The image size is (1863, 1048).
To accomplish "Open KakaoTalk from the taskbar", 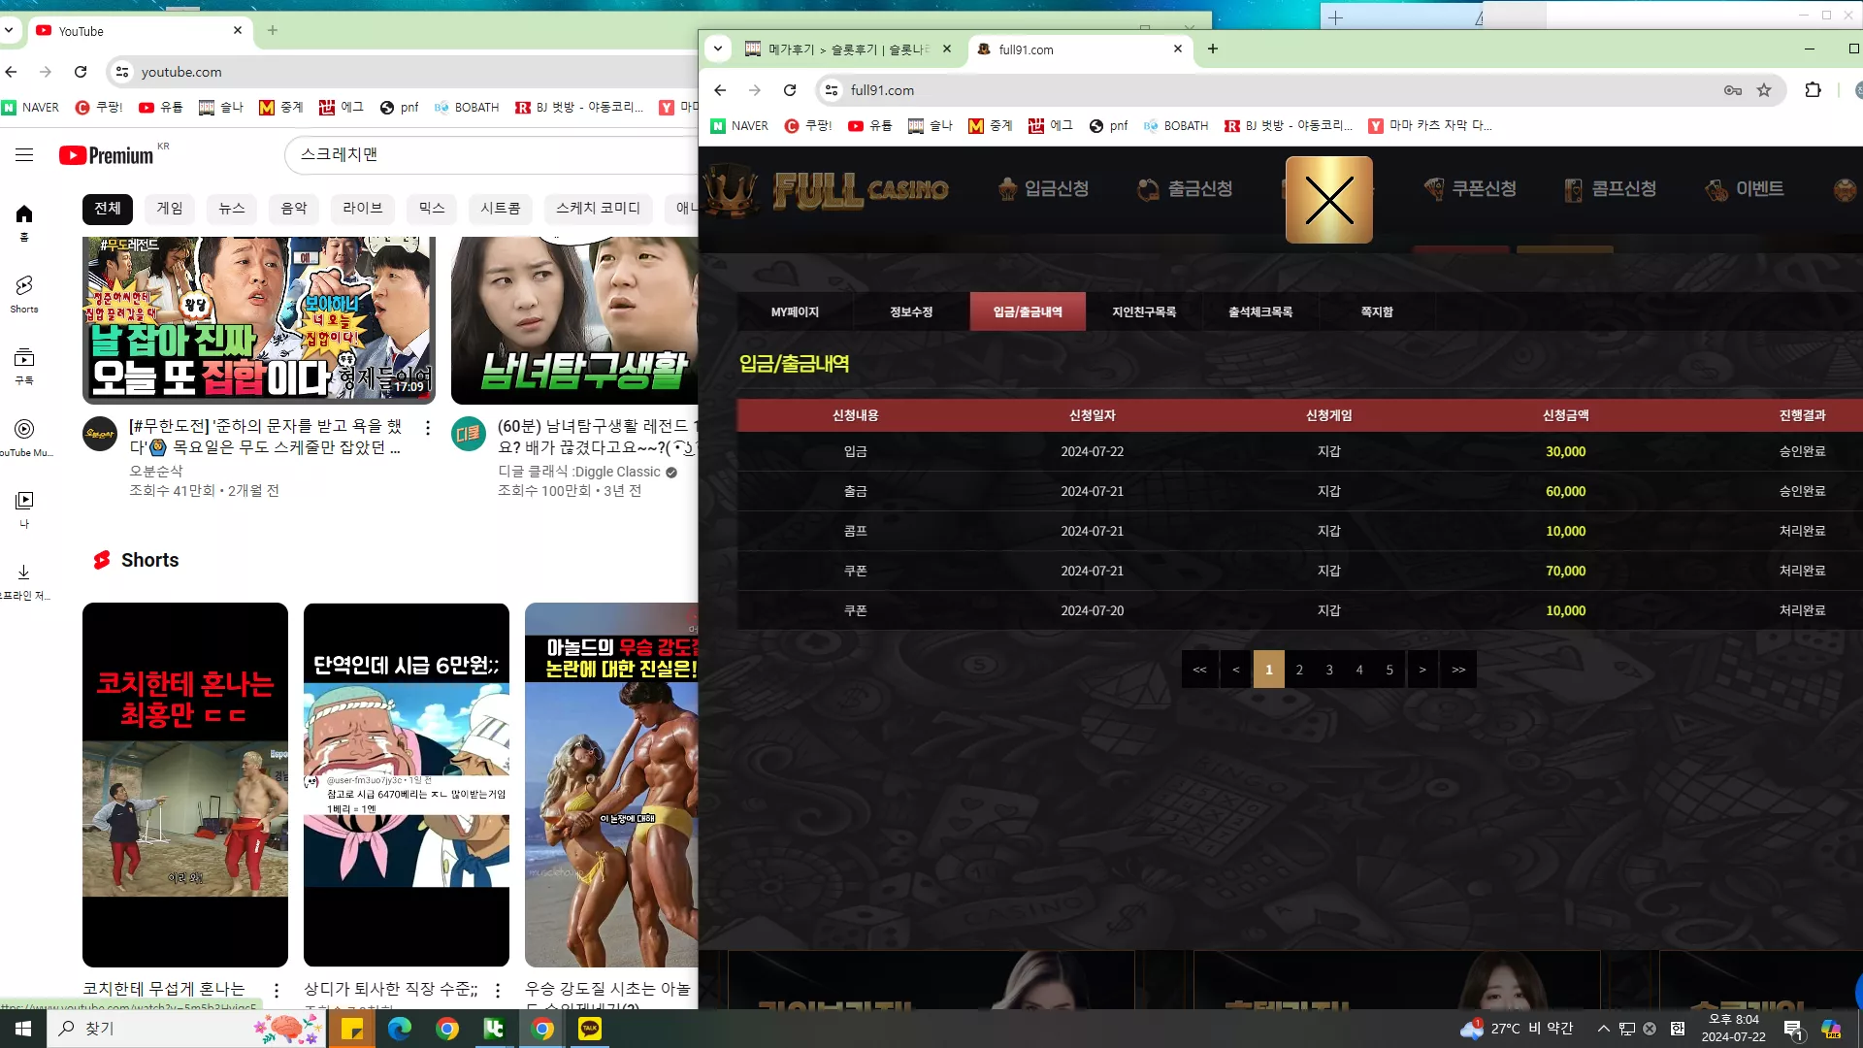I will [x=590, y=1029].
